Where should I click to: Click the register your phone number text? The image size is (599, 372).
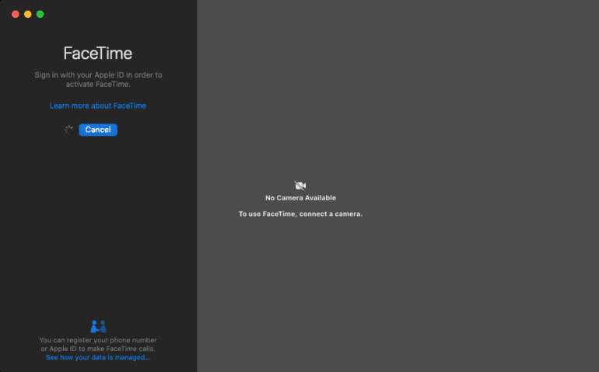[x=98, y=340]
